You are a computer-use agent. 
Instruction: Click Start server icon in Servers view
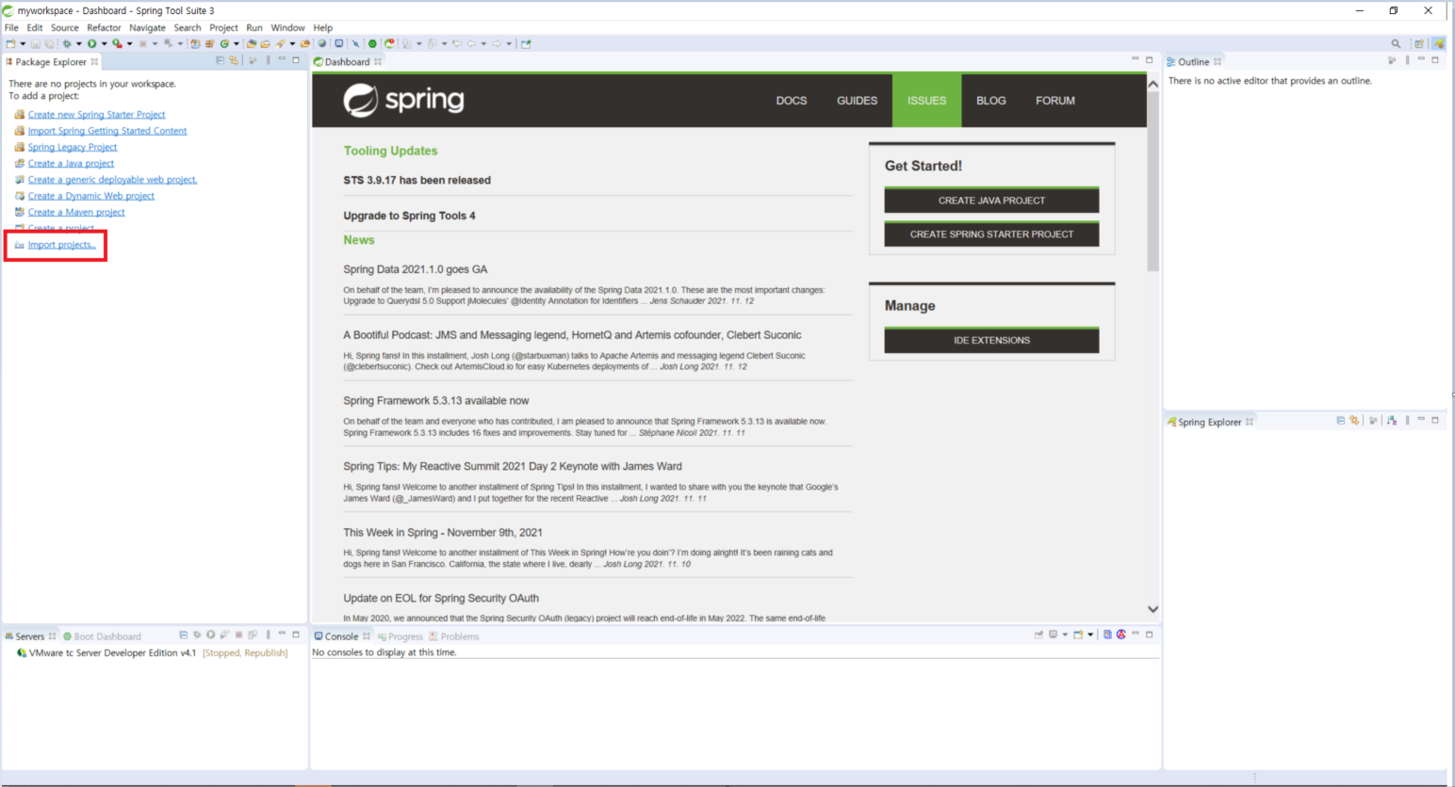(210, 635)
